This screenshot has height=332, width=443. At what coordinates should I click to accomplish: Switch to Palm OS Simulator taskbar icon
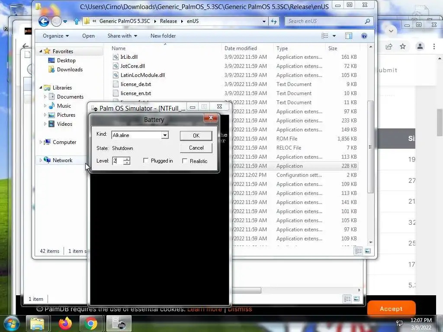click(x=119, y=323)
